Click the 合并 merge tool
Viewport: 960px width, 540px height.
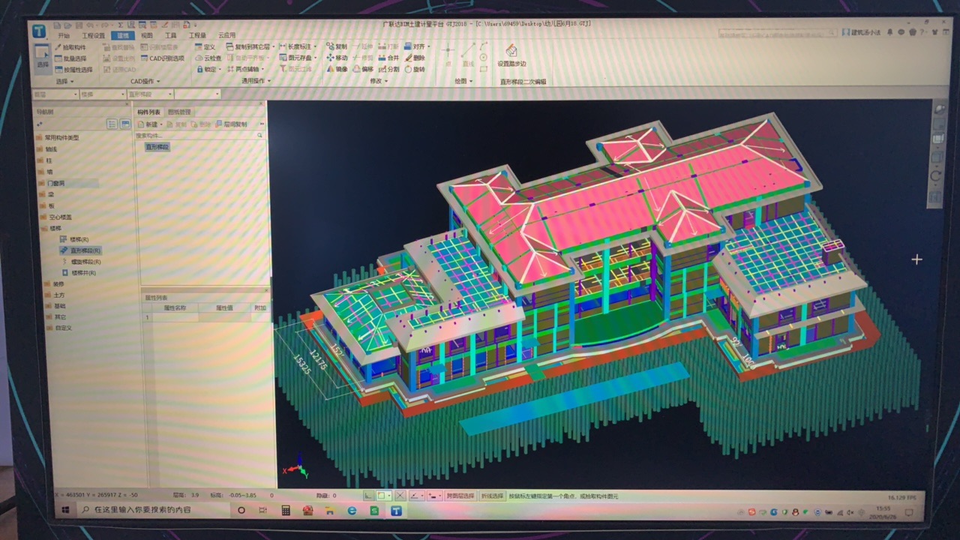point(388,58)
